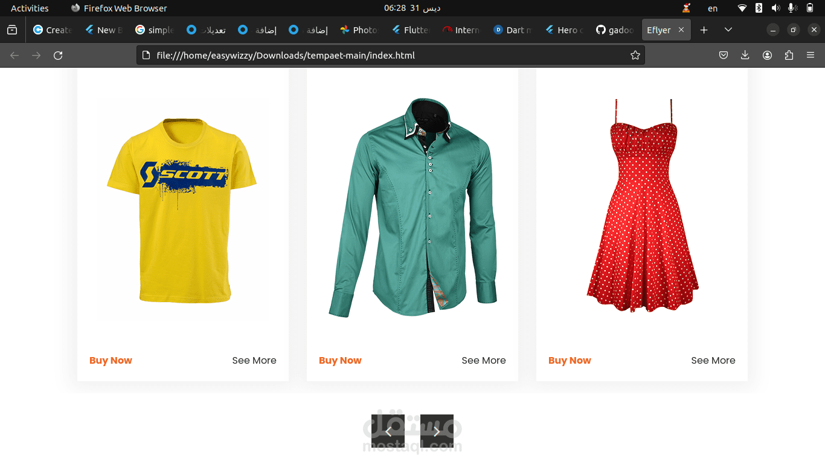Screen dimensions: 825x464
Task: Show the next carousel slide
Action: 437,431
